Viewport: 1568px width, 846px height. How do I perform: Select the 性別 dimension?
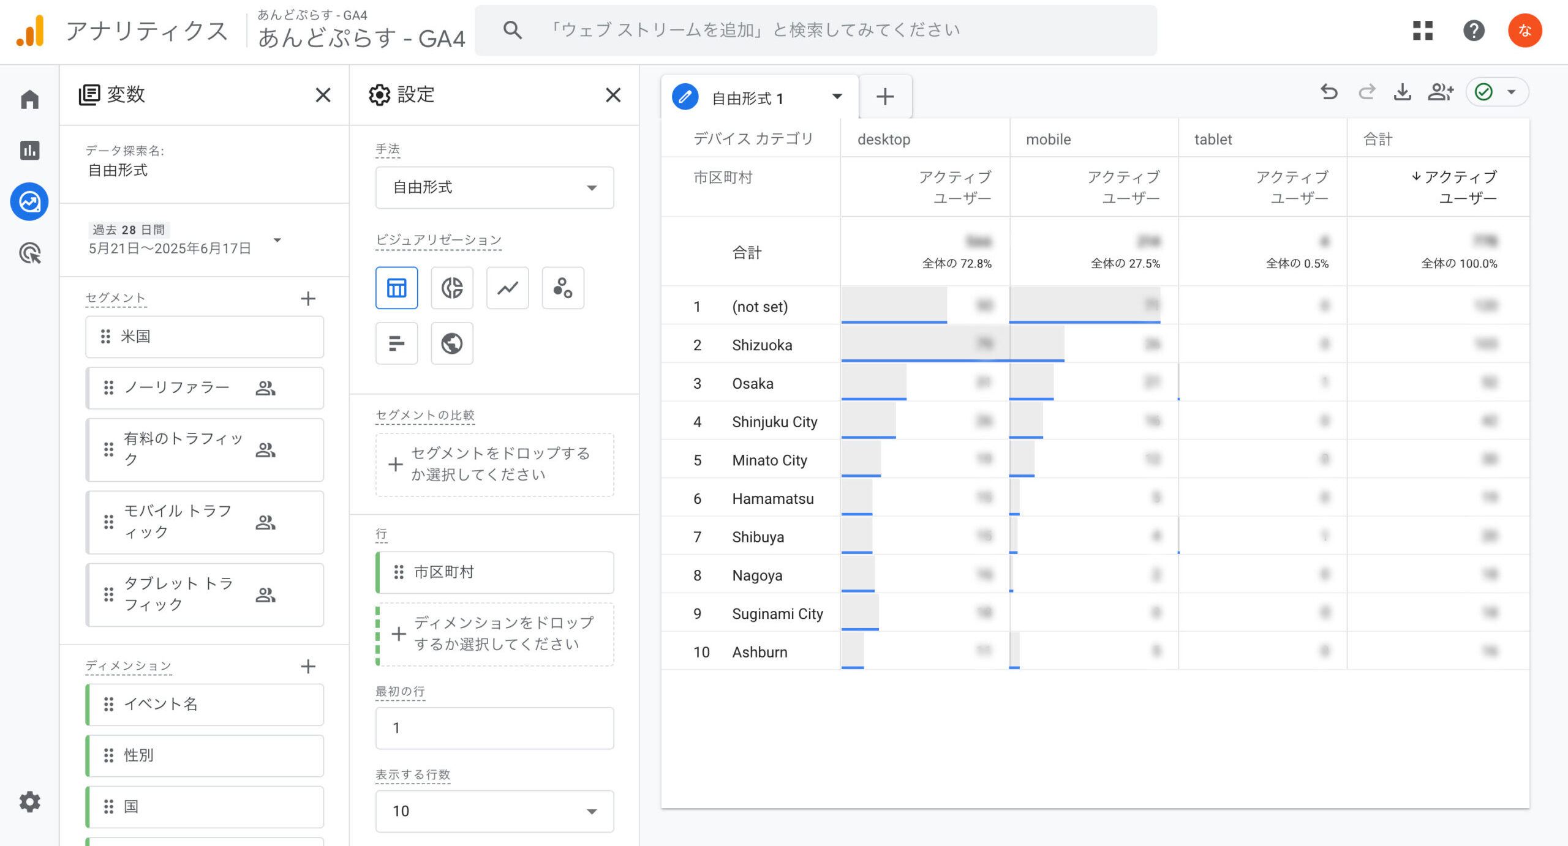[x=205, y=755]
